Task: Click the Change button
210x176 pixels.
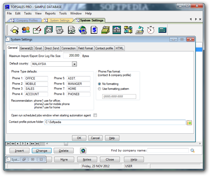Action: [42, 151]
